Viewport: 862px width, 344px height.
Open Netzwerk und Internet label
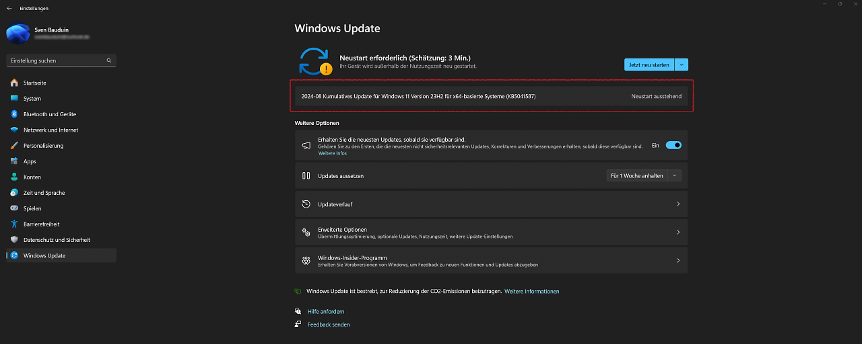(51, 130)
